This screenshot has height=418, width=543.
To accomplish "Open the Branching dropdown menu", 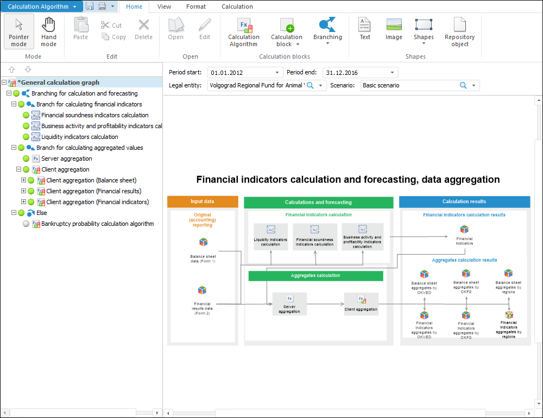I will 327,31.
